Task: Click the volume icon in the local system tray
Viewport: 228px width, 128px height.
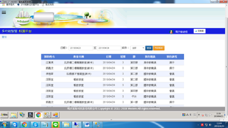Action: 210,125
